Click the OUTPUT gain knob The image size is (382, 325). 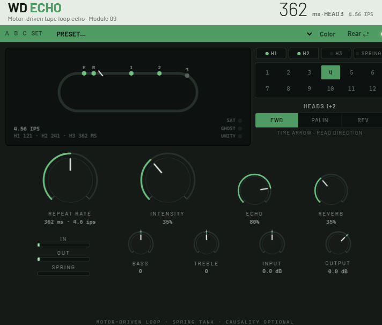338,243
